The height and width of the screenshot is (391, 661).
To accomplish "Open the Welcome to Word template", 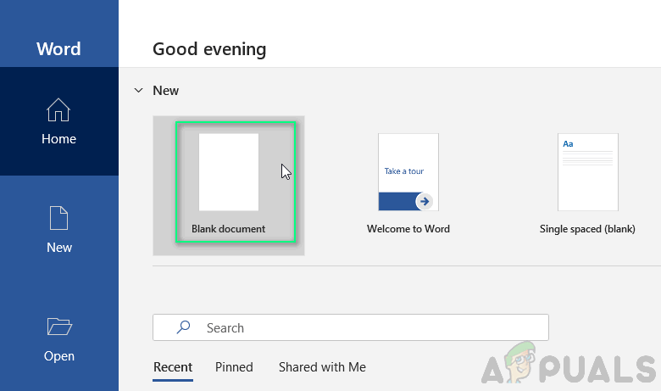I will [408, 172].
